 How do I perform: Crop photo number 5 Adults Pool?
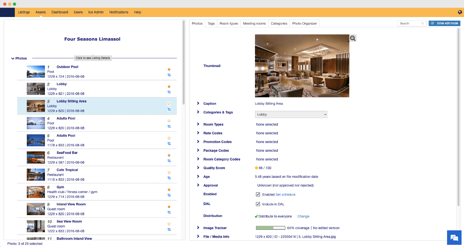[169, 144]
